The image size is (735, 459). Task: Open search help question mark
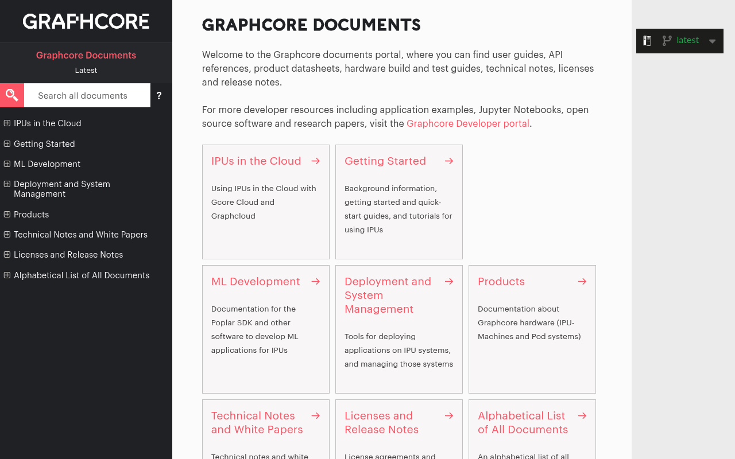159,96
